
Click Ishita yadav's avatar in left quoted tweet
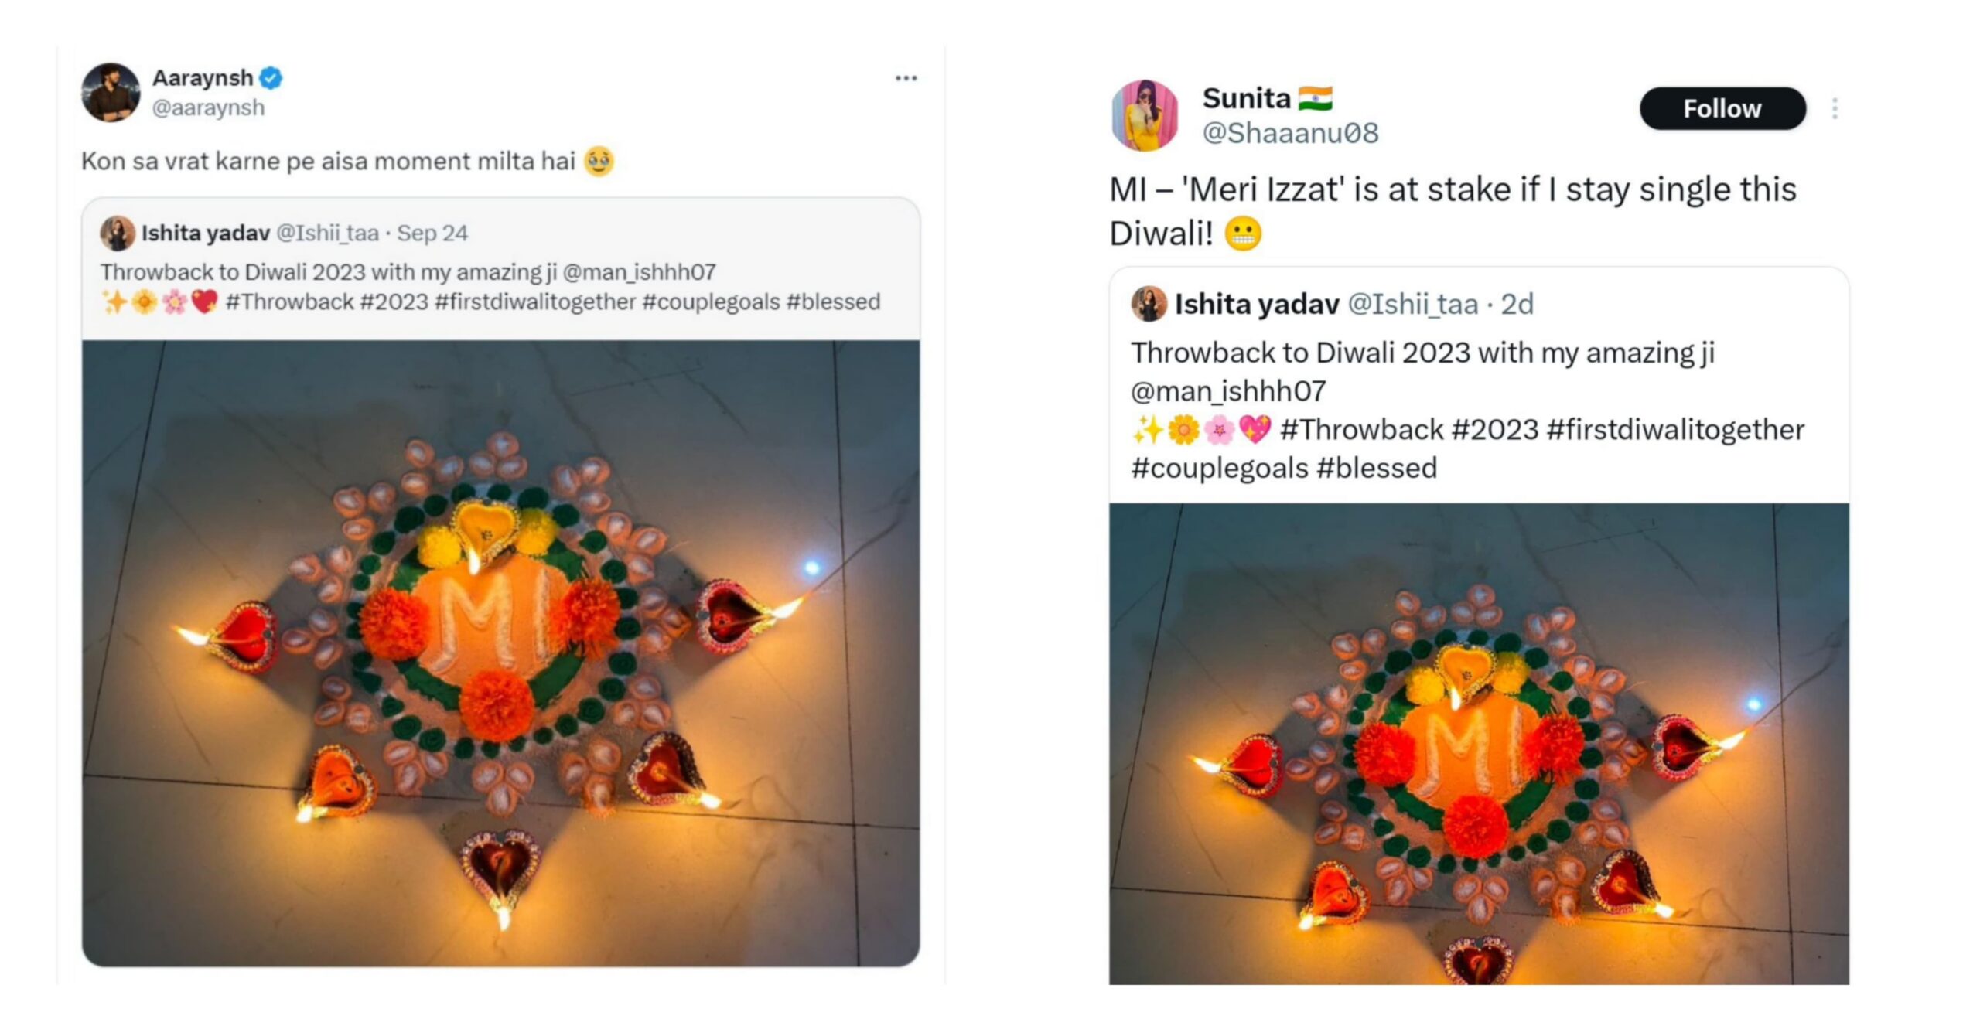[118, 234]
